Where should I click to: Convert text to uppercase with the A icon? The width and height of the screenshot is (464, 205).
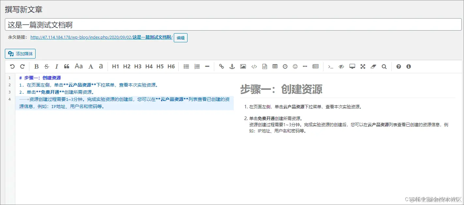[x=91, y=66]
